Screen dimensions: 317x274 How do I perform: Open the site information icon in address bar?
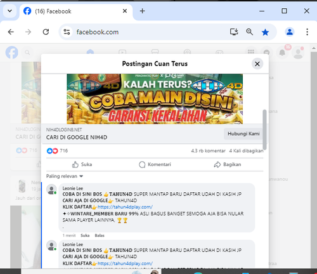[x=67, y=32]
